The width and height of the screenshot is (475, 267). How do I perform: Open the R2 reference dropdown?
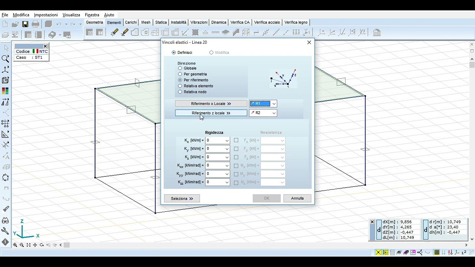[274, 113]
